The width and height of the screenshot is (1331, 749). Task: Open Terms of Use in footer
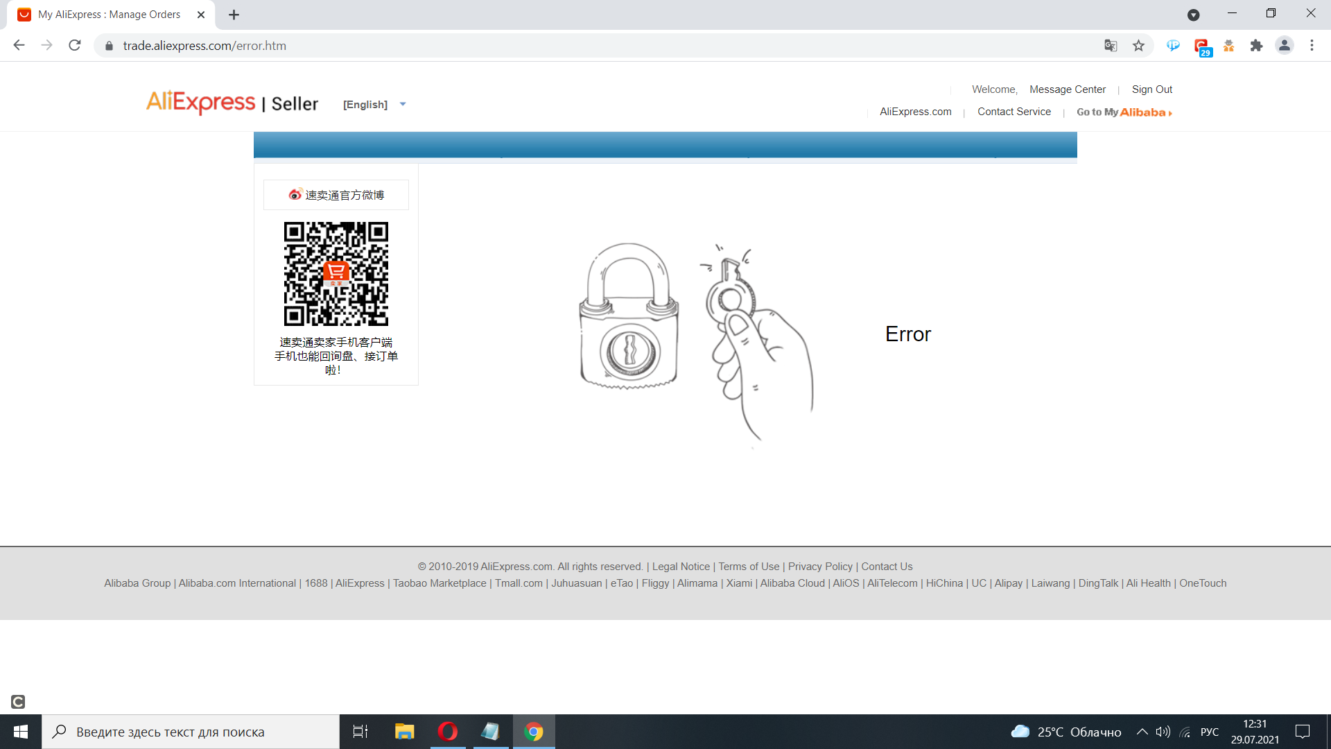click(749, 567)
